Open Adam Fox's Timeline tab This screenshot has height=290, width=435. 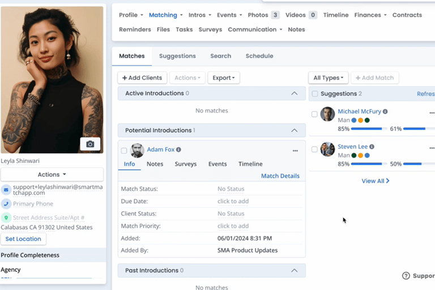(250, 164)
